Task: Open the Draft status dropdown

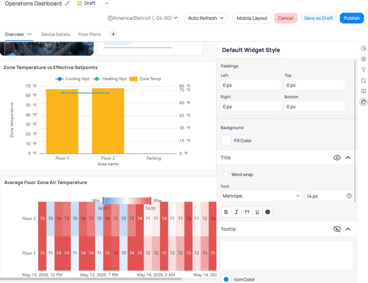Action: (x=92, y=3)
